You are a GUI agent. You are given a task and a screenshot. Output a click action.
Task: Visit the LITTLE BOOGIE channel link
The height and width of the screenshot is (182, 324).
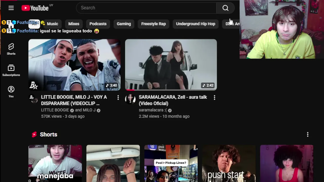click(x=55, y=110)
